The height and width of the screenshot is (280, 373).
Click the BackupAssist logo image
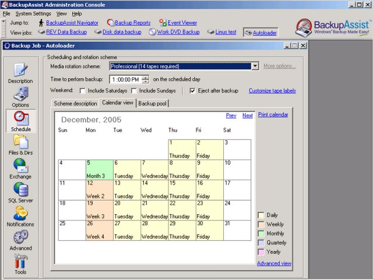pos(333,27)
